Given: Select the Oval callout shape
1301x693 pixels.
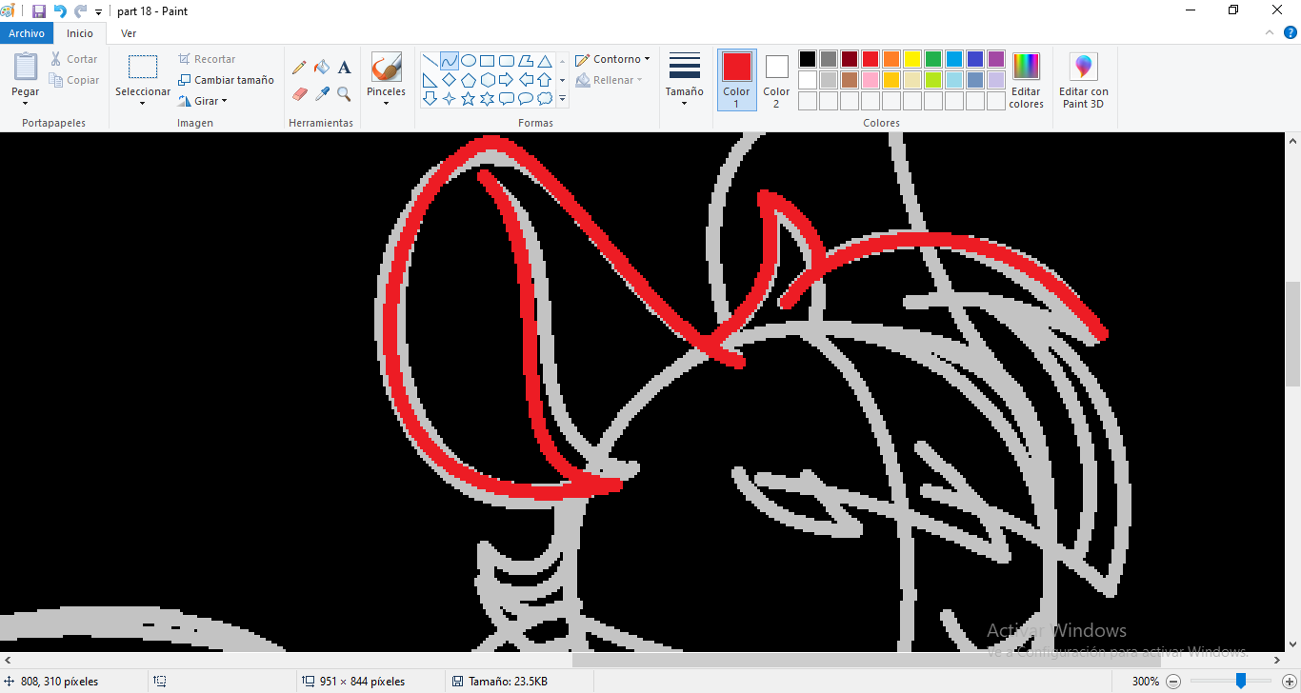Looking at the screenshot, I should [526, 99].
